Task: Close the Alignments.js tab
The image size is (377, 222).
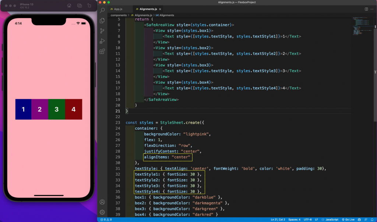Action: coord(160,9)
